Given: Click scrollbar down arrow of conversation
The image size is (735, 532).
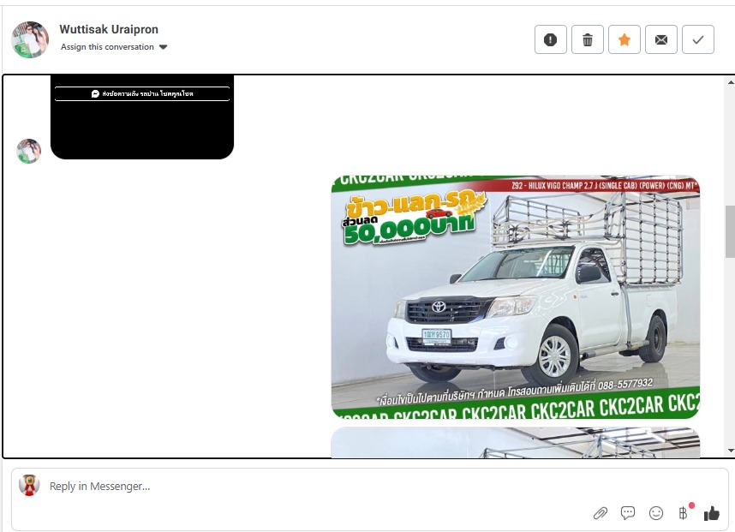Looking at the screenshot, I should click(731, 451).
